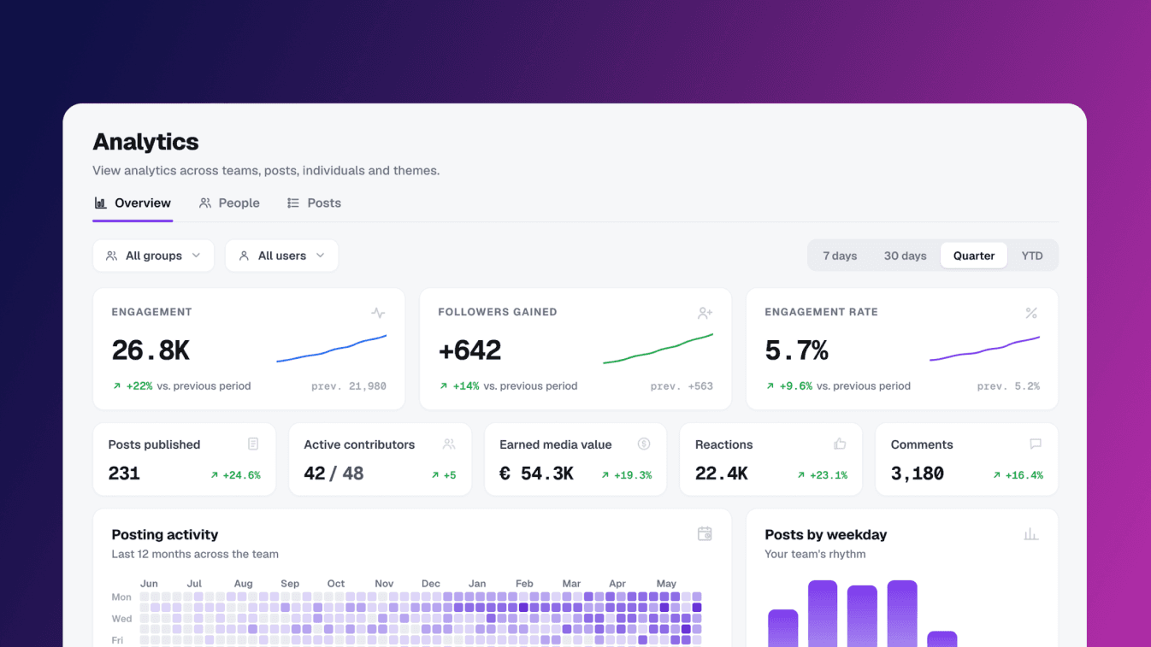Click the Comments speech bubble icon

click(x=1036, y=444)
